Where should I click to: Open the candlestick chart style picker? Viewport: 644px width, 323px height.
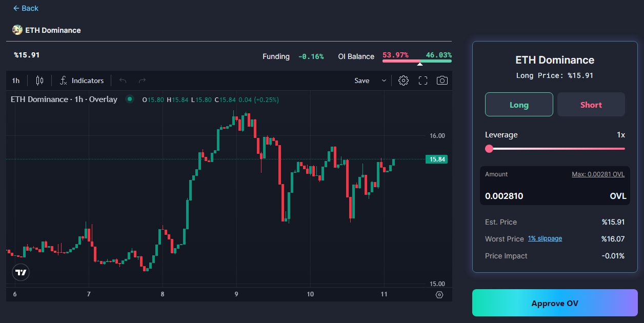pyautogui.click(x=39, y=80)
